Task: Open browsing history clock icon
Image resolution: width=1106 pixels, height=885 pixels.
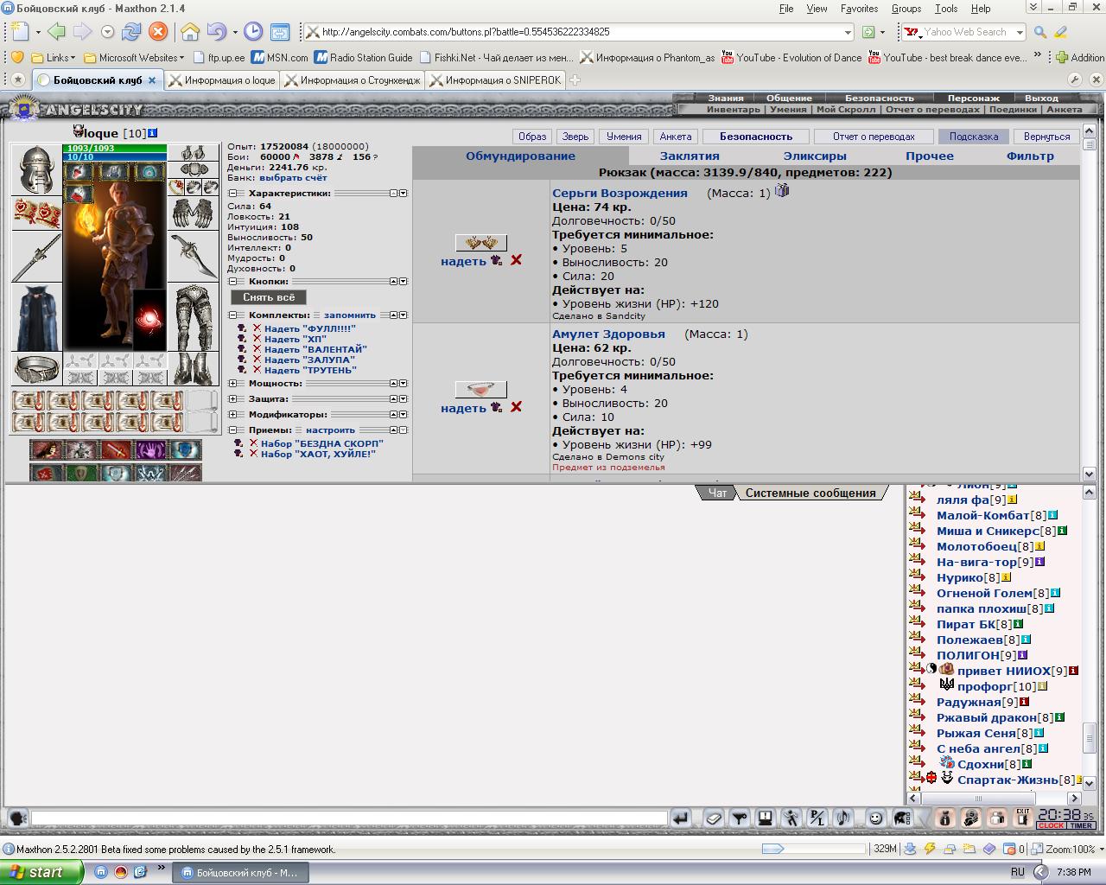Action: click(253, 32)
